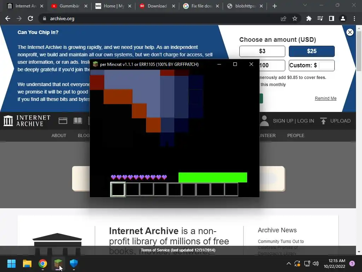Open network status tray icon
Screen dimensions: 362x272
coord(307,263)
